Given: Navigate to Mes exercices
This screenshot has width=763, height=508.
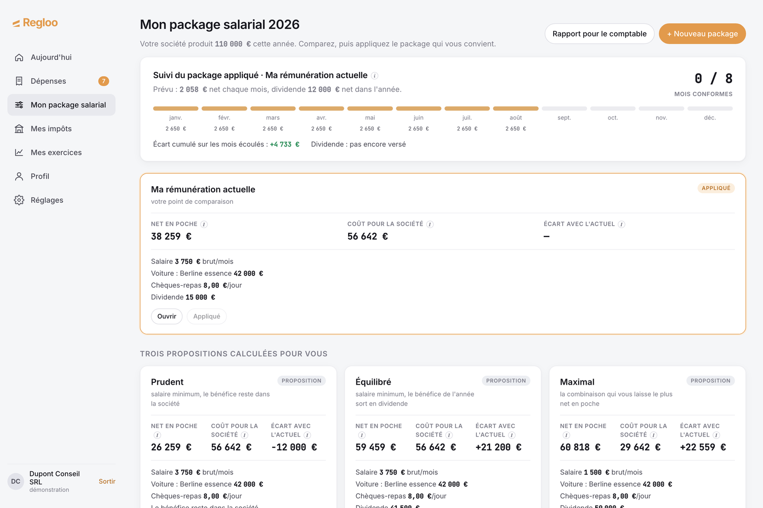Looking at the screenshot, I should pyautogui.click(x=62, y=152).
